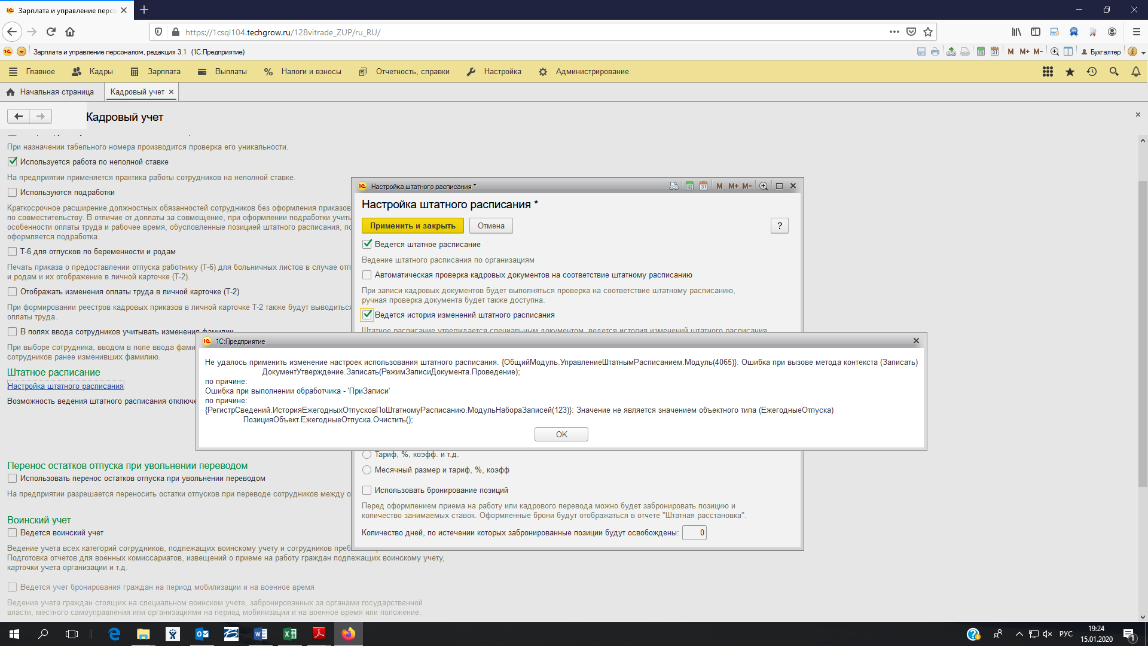The image size is (1148, 646).
Task: Open help question mark button
Action: point(779,226)
